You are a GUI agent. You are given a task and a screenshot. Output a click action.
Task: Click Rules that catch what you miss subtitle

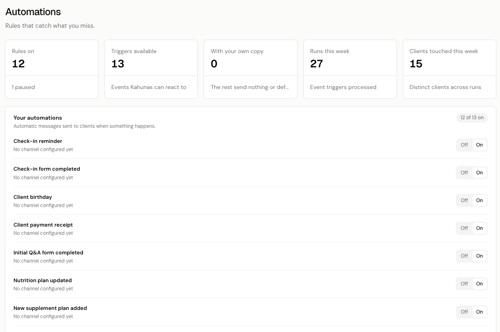(50, 26)
